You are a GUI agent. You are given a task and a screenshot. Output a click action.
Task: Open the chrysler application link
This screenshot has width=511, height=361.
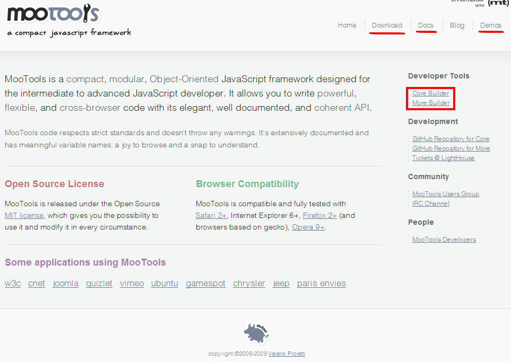[x=249, y=284]
